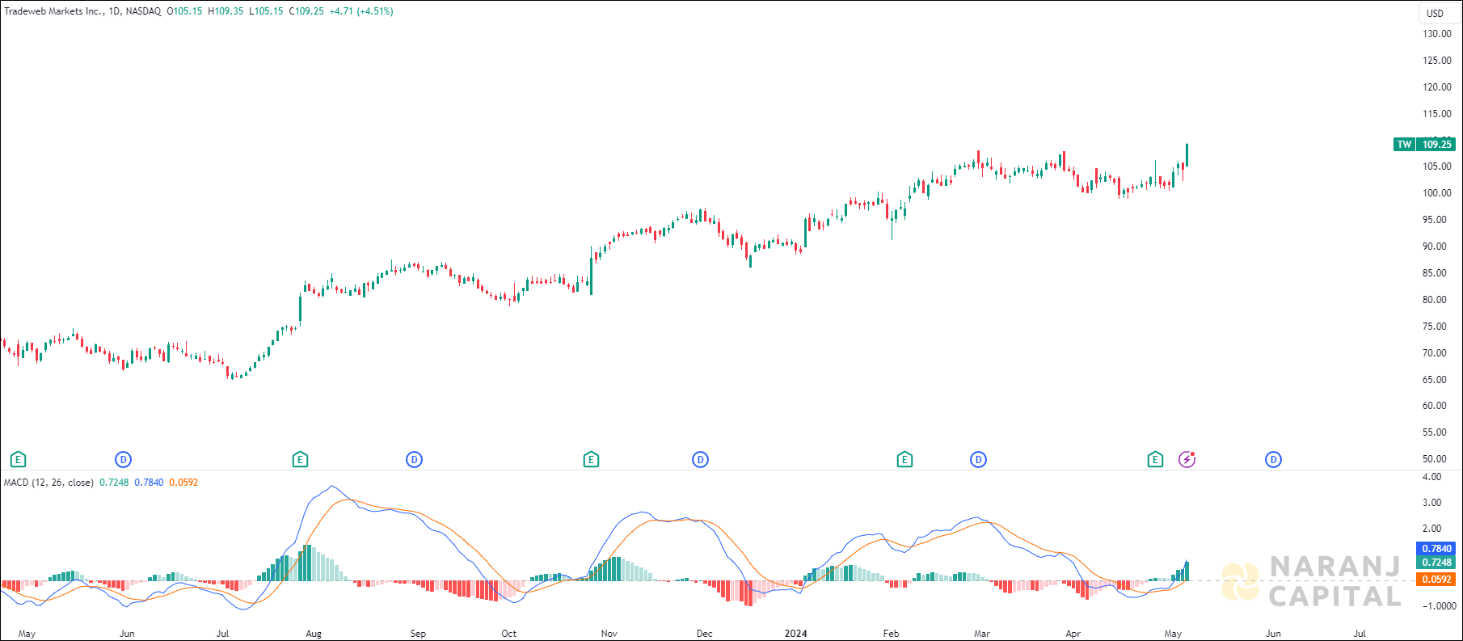The height and width of the screenshot is (641, 1463).
Task: Click the 130.00 price axis label
Action: tap(1437, 34)
